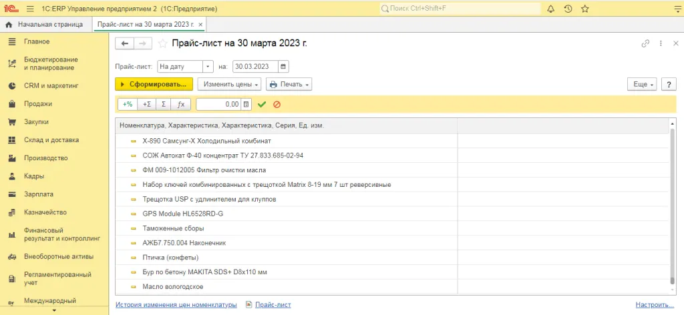Open 'Изменить цены' dropdown menu
The image size is (684, 315).
pos(228,84)
